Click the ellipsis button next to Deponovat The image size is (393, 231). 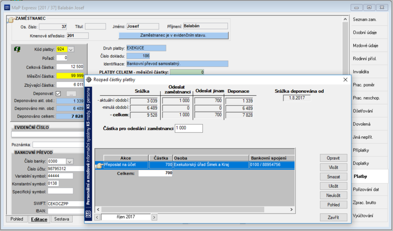(71, 94)
